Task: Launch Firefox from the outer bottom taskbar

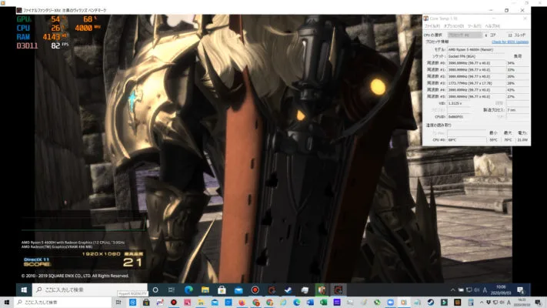Action: tap(242, 303)
